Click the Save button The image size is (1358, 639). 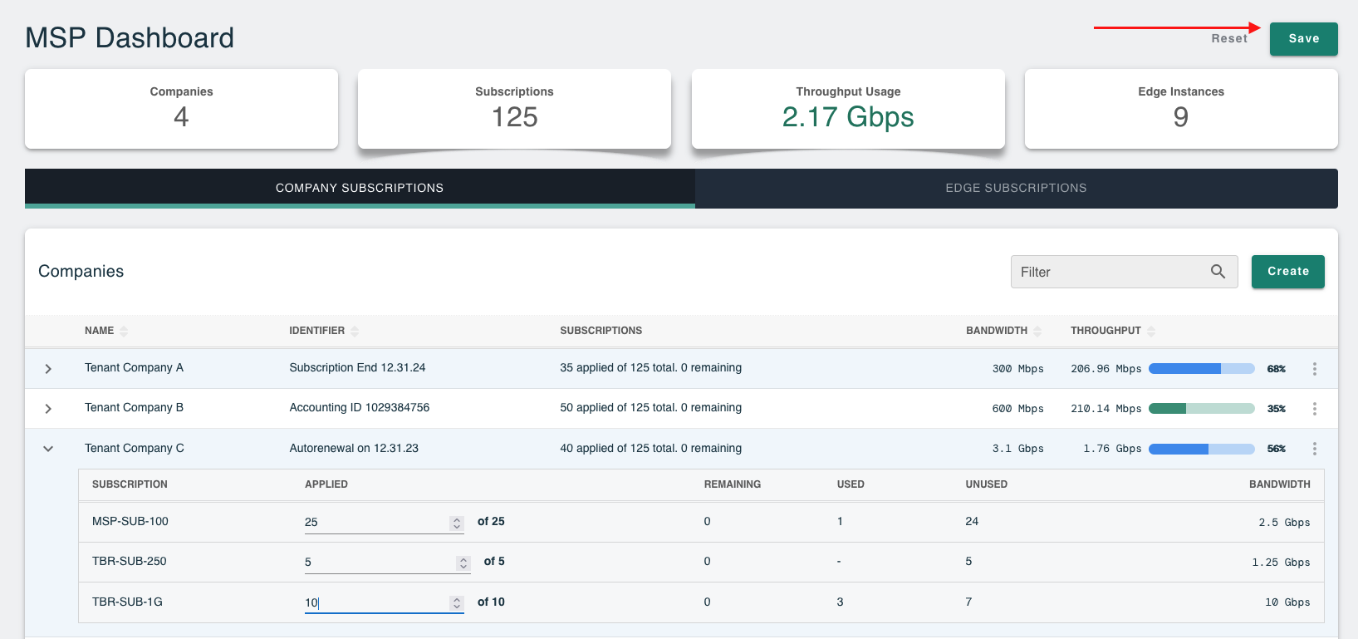[x=1303, y=39]
